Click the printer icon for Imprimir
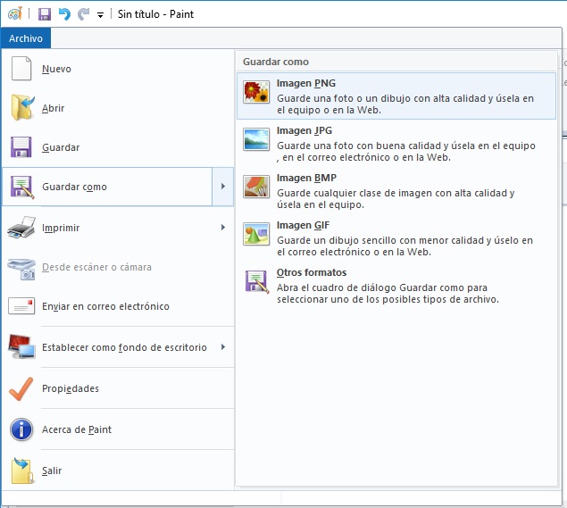 click(21, 228)
